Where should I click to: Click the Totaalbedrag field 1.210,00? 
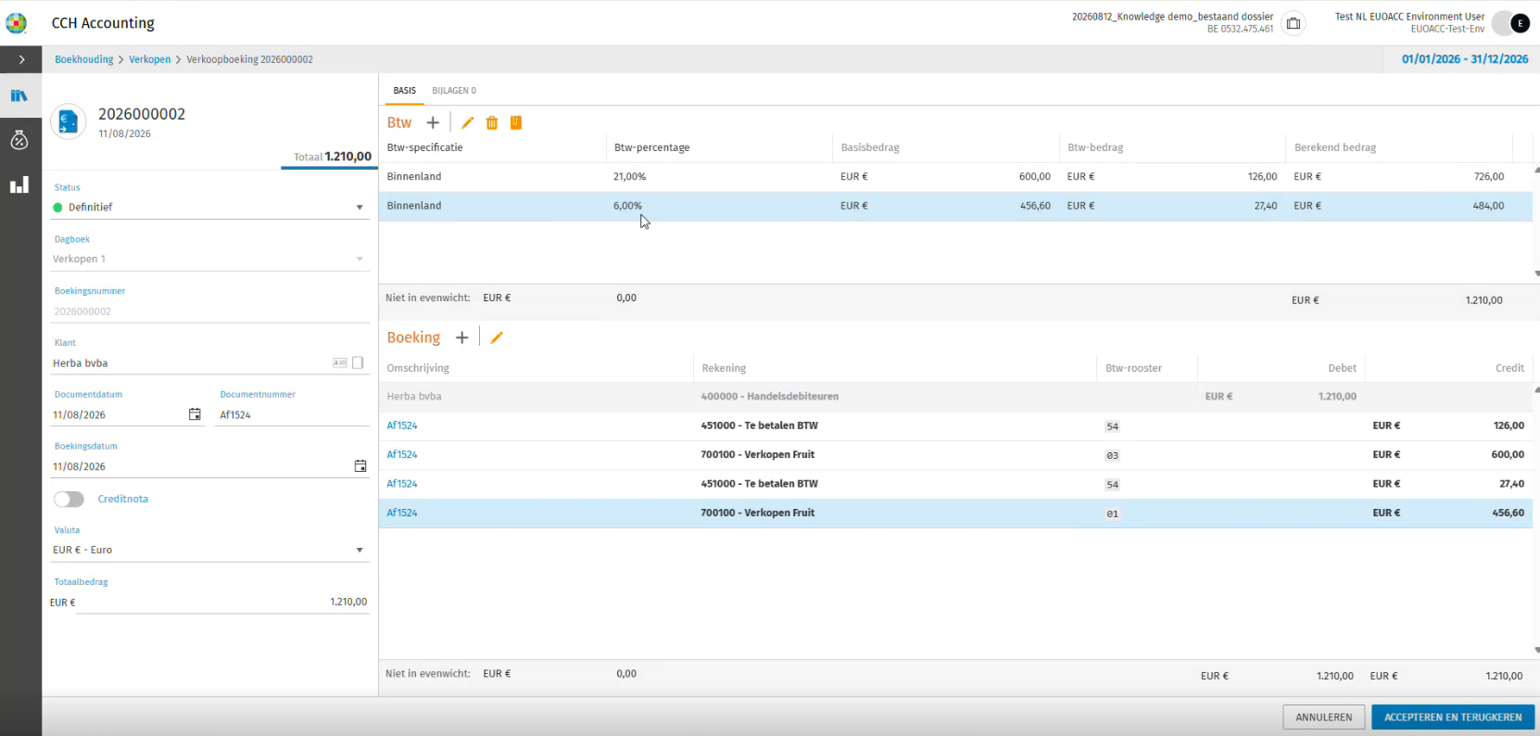(x=222, y=602)
